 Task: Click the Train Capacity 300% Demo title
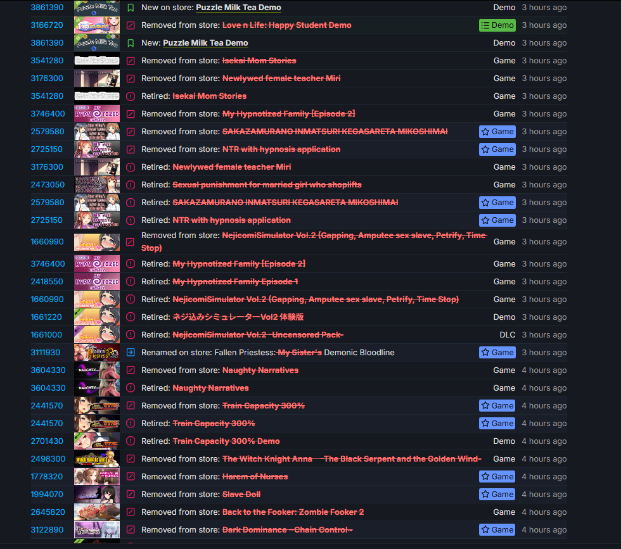pyautogui.click(x=226, y=441)
